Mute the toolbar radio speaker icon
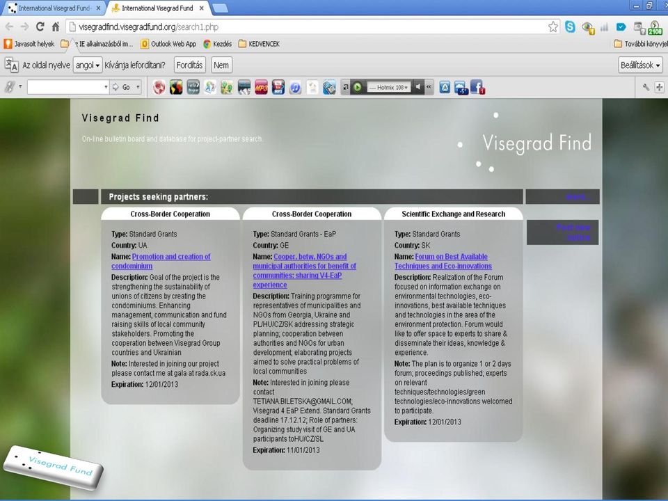668x501 pixels. coord(418,87)
